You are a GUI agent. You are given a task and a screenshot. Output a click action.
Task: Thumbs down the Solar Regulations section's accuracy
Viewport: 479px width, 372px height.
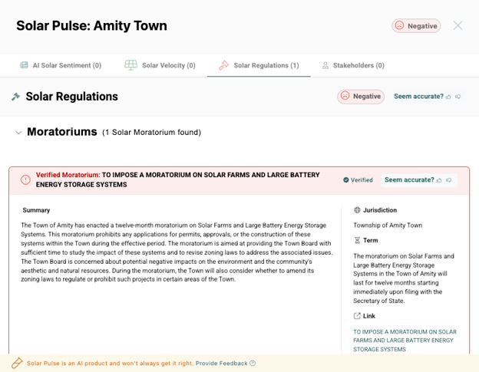(458, 97)
